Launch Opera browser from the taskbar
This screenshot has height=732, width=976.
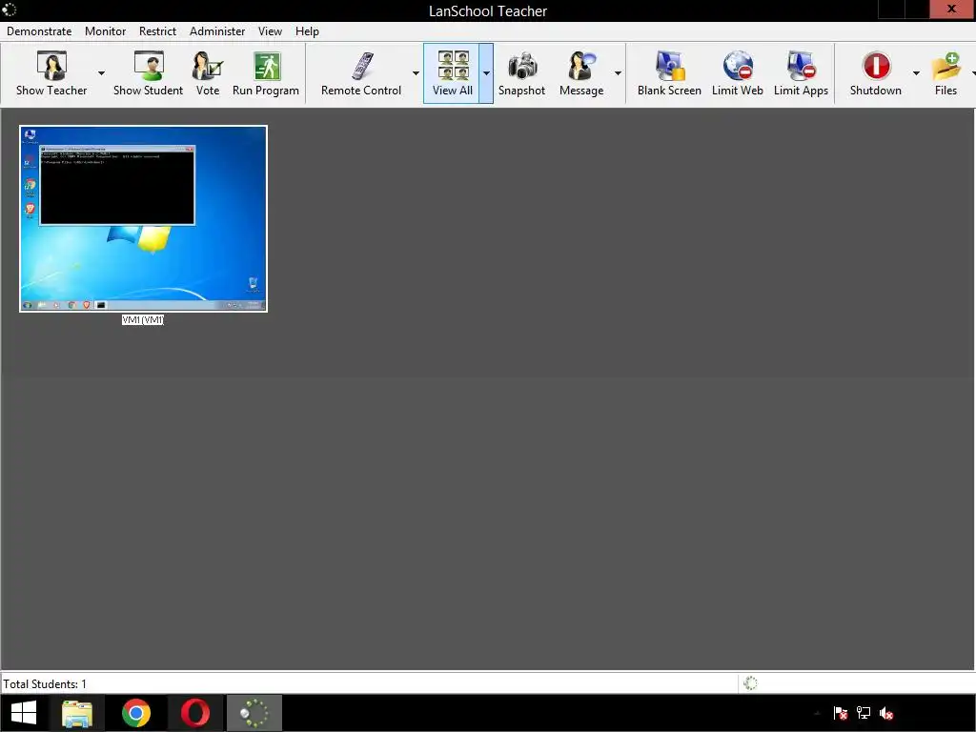click(195, 713)
